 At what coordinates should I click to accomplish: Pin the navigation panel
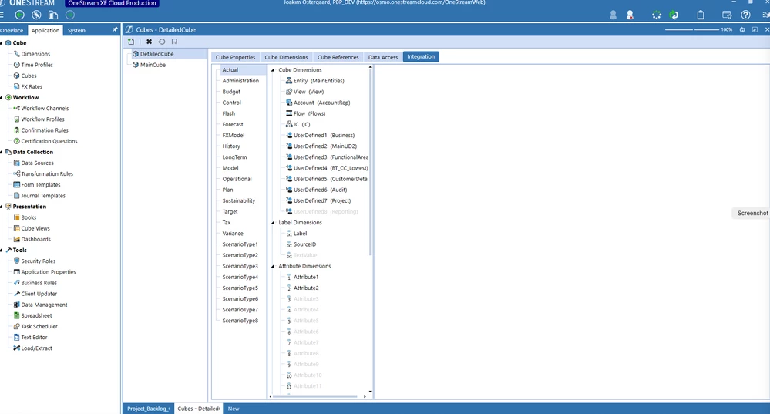point(115,29)
